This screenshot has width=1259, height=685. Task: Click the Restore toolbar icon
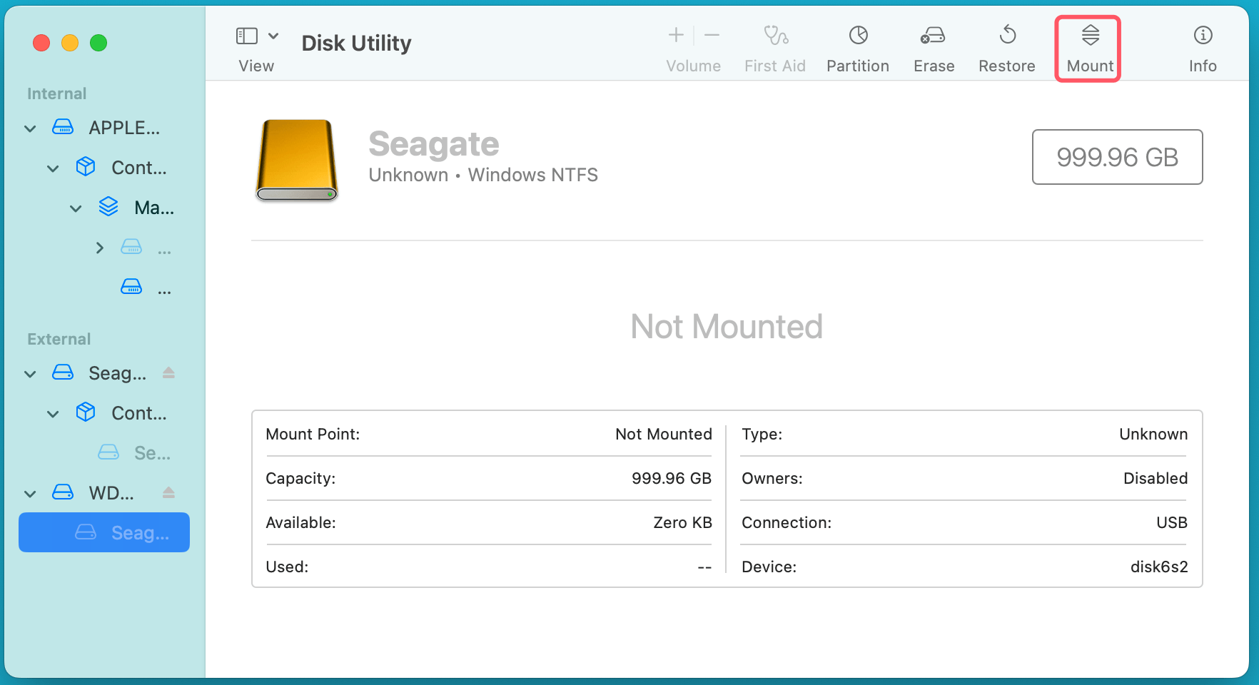coord(1006,46)
